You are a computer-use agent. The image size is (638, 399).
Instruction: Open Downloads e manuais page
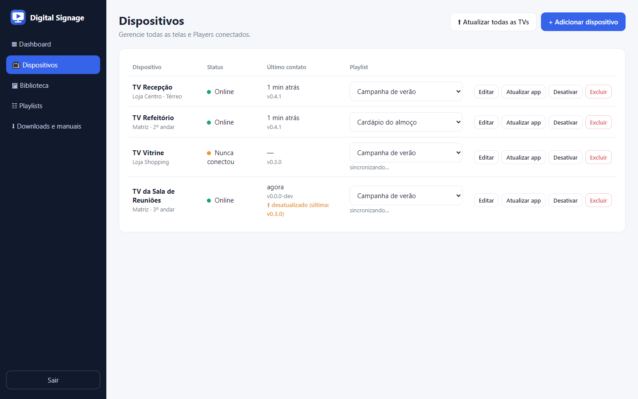pos(53,126)
